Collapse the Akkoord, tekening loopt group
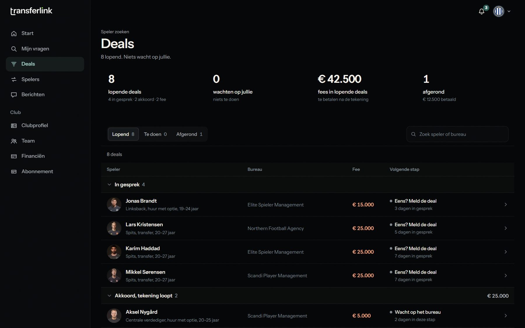The height and width of the screenshot is (328, 525). (109, 296)
